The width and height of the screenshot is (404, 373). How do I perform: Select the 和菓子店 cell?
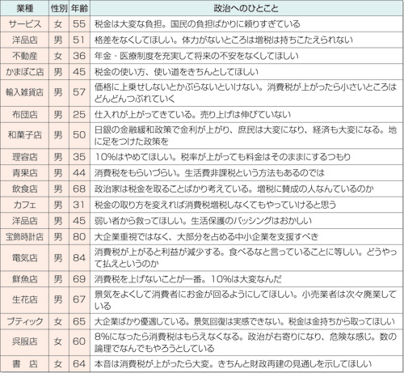coord(24,135)
